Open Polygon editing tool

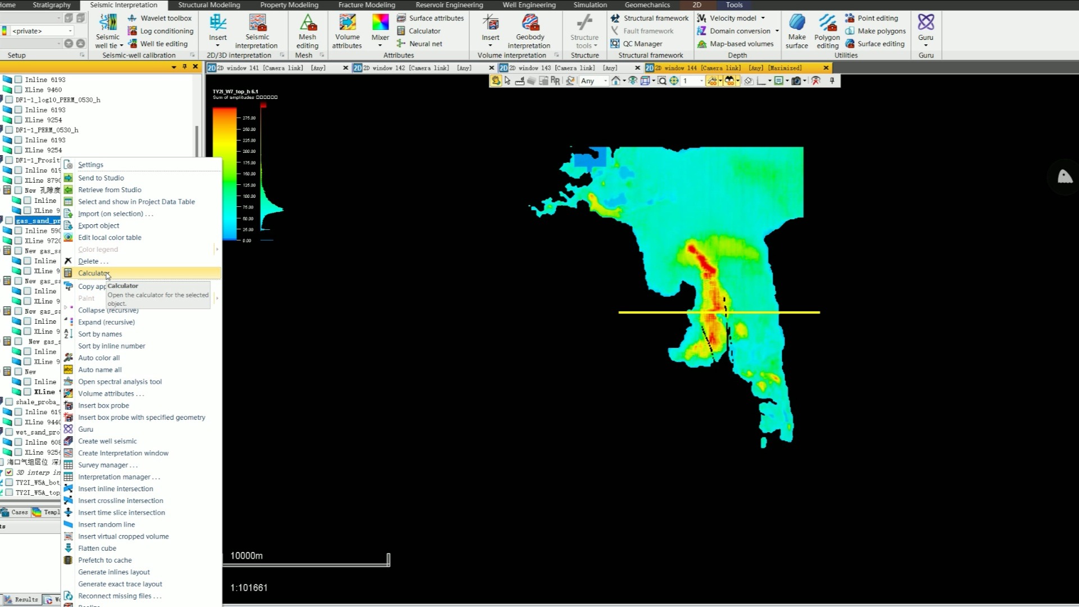click(827, 31)
